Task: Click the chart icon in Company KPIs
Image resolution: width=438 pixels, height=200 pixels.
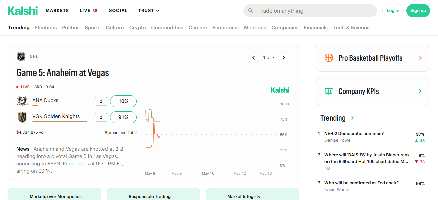Action: click(x=329, y=91)
